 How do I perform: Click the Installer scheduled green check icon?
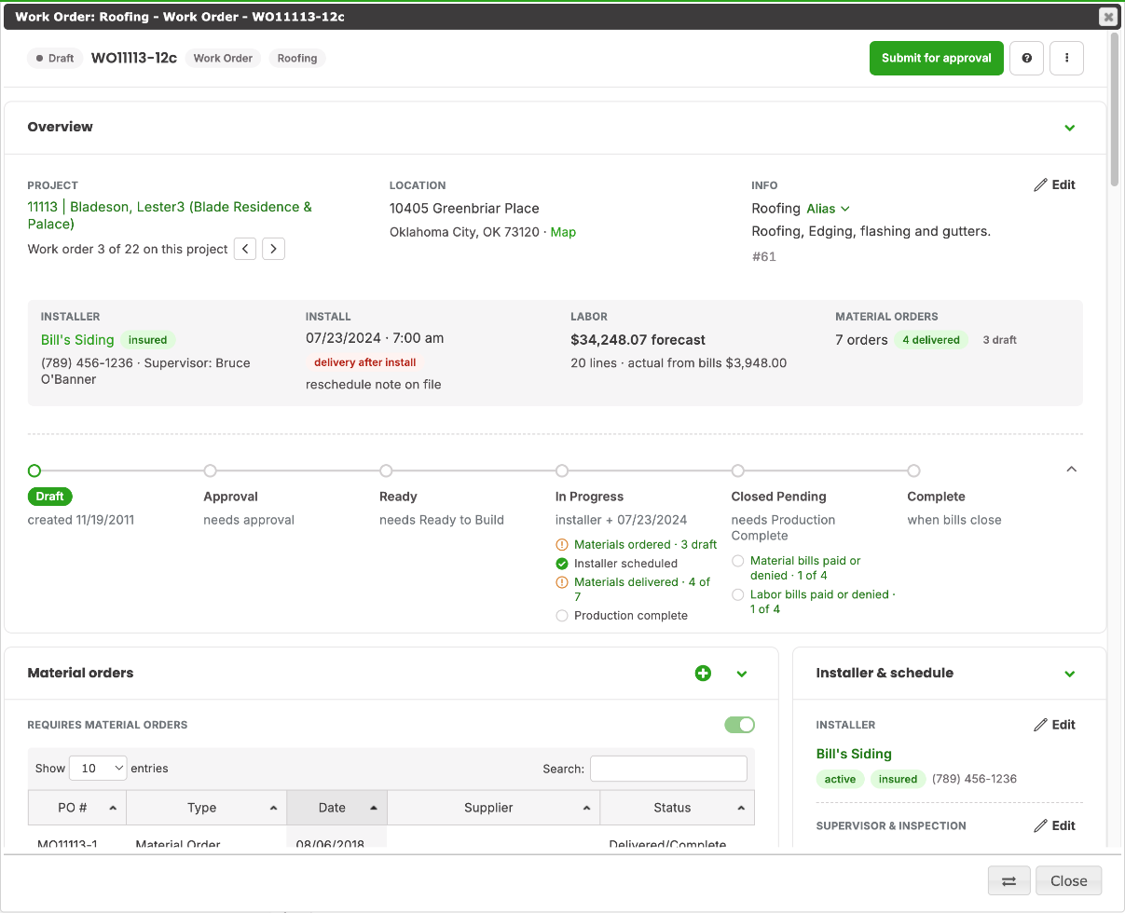[x=561, y=564]
